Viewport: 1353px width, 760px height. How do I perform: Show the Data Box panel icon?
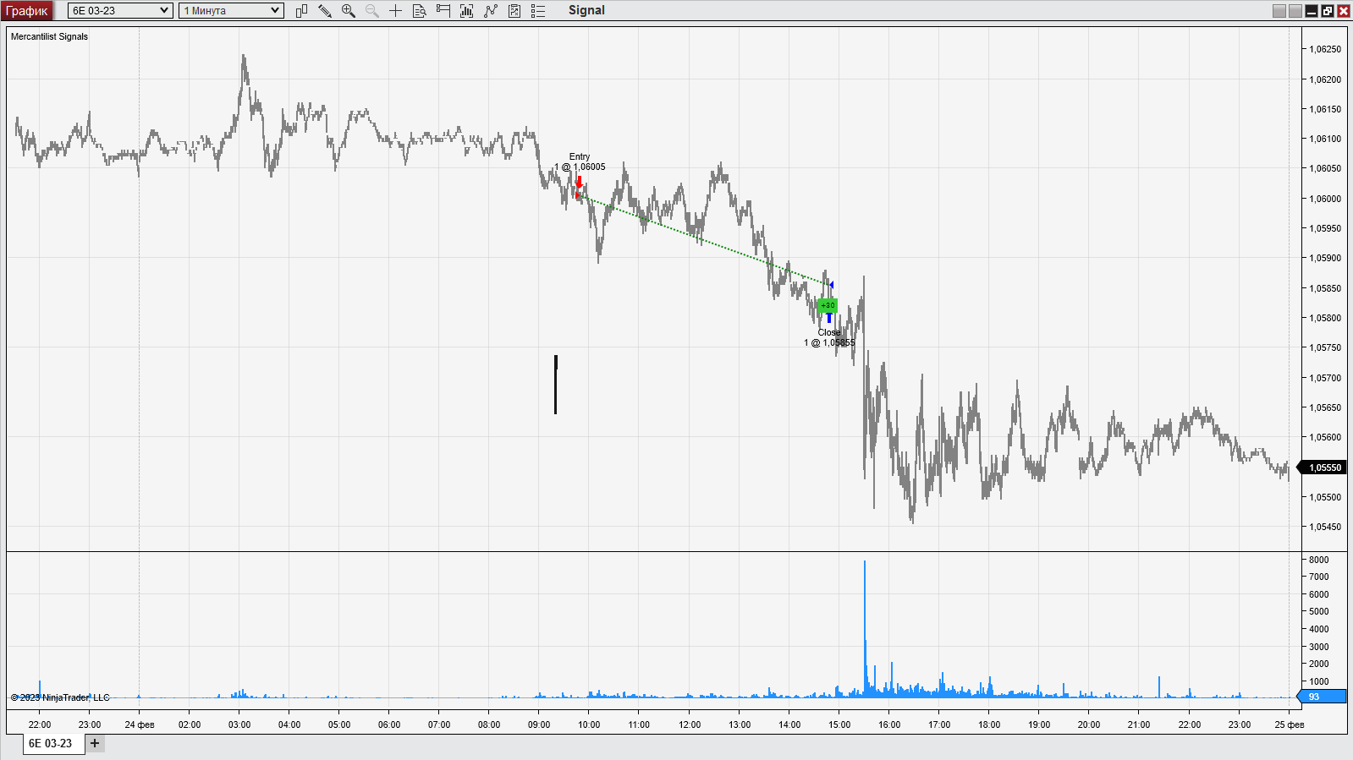pyautogui.click(x=419, y=11)
